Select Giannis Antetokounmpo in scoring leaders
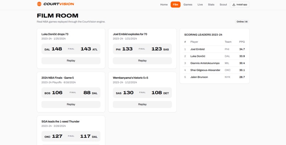286x145 pixels. point(205,63)
